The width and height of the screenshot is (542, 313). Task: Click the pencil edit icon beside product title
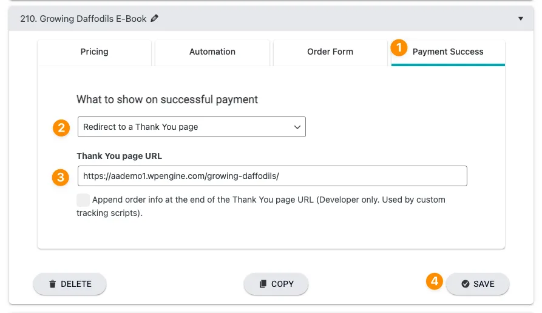pyautogui.click(x=155, y=19)
